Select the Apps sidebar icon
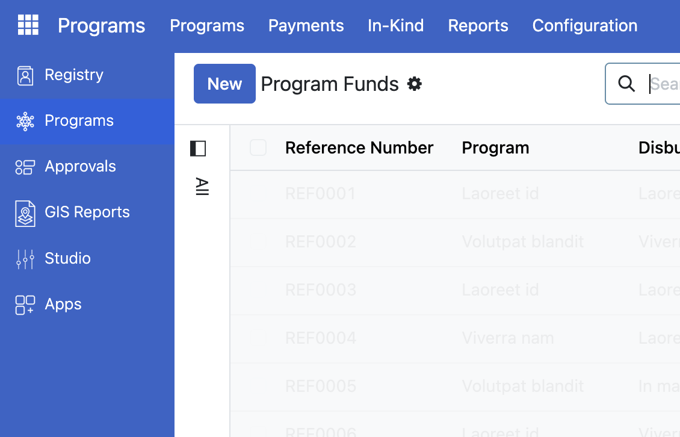Viewport: 680px width, 437px height. pyautogui.click(x=24, y=304)
